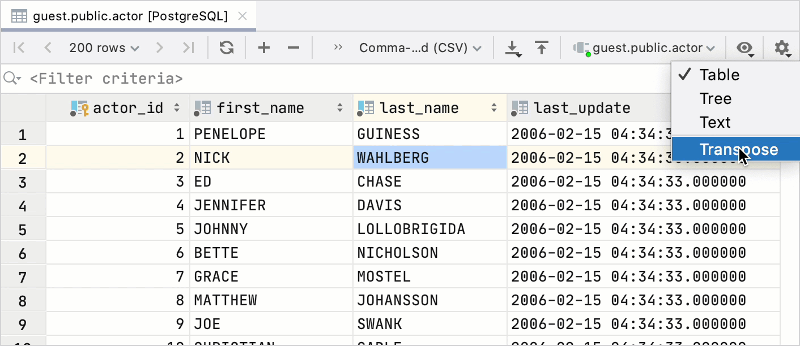This screenshot has height=346, width=800.
Task: Jump to the last page of rows
Action: pyautogui.click(x=188, y=47)
